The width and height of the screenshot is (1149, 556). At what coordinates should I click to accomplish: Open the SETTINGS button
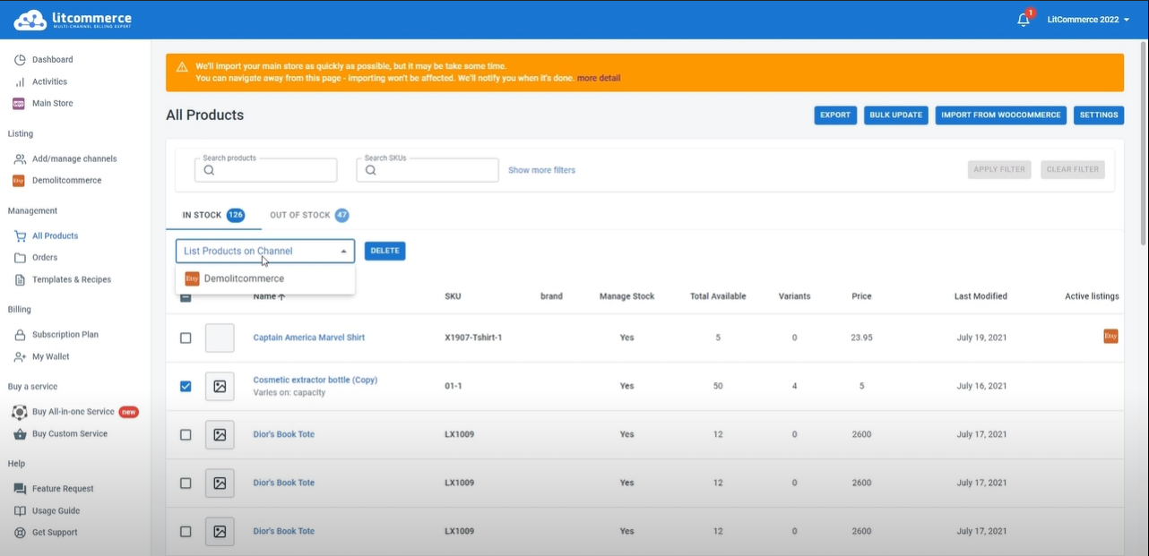pyautogui.click(x=1099, y=115)
